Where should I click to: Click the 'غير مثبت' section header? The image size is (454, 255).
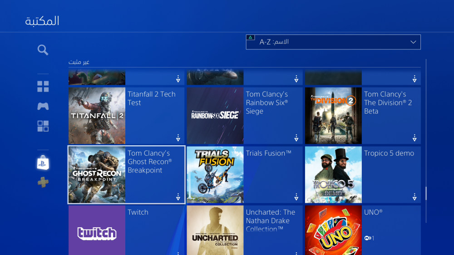pyautogui.click(x=79, y=62)
